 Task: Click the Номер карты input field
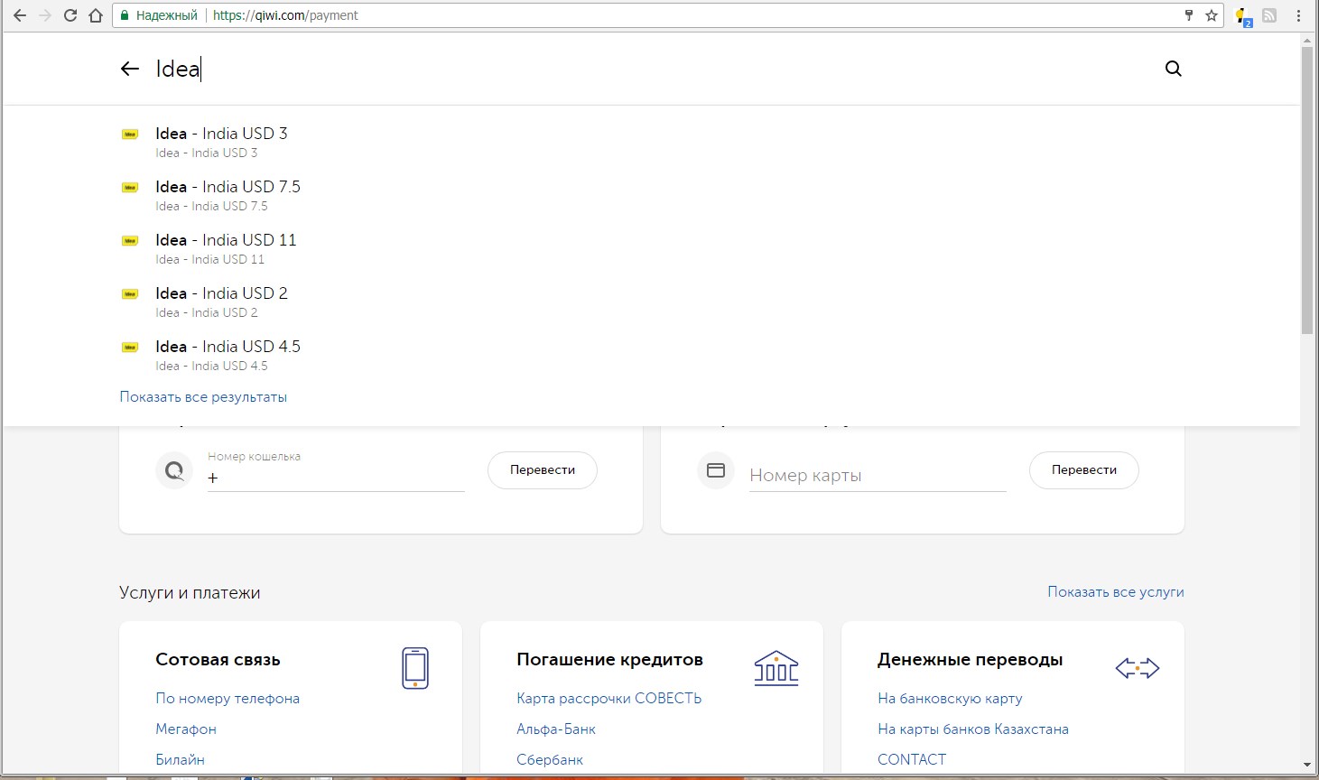pyautogui.click(x=877, y=476)
